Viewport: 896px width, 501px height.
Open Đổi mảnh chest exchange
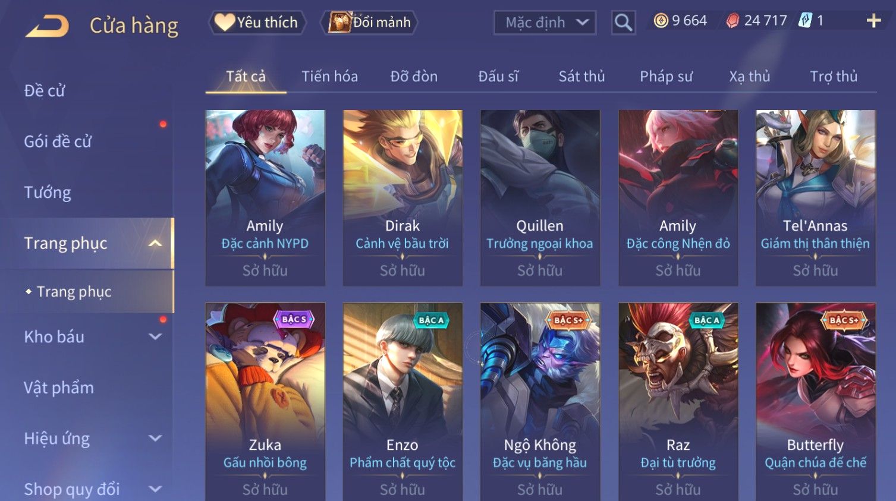(369, 23)
